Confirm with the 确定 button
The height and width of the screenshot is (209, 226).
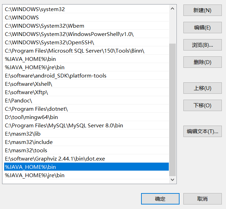coord(160,199)
